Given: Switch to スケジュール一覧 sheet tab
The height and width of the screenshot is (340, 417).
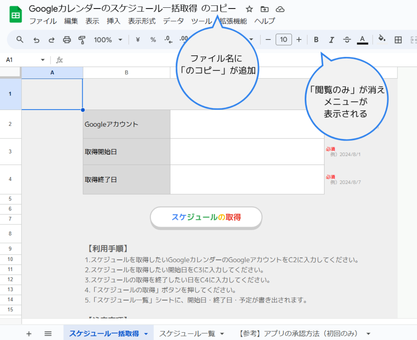Looking at the screenshot, I should coord(187,333).
